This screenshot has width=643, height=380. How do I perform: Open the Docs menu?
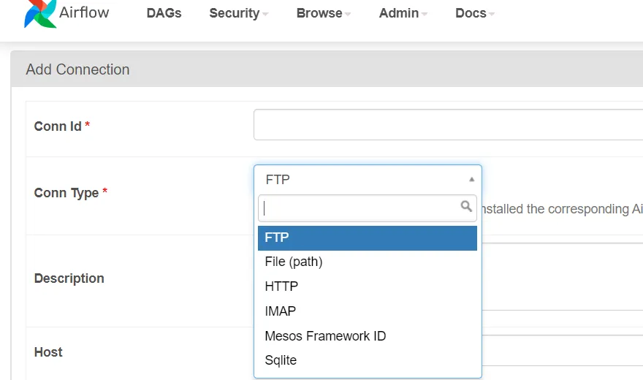pos(475,13)
